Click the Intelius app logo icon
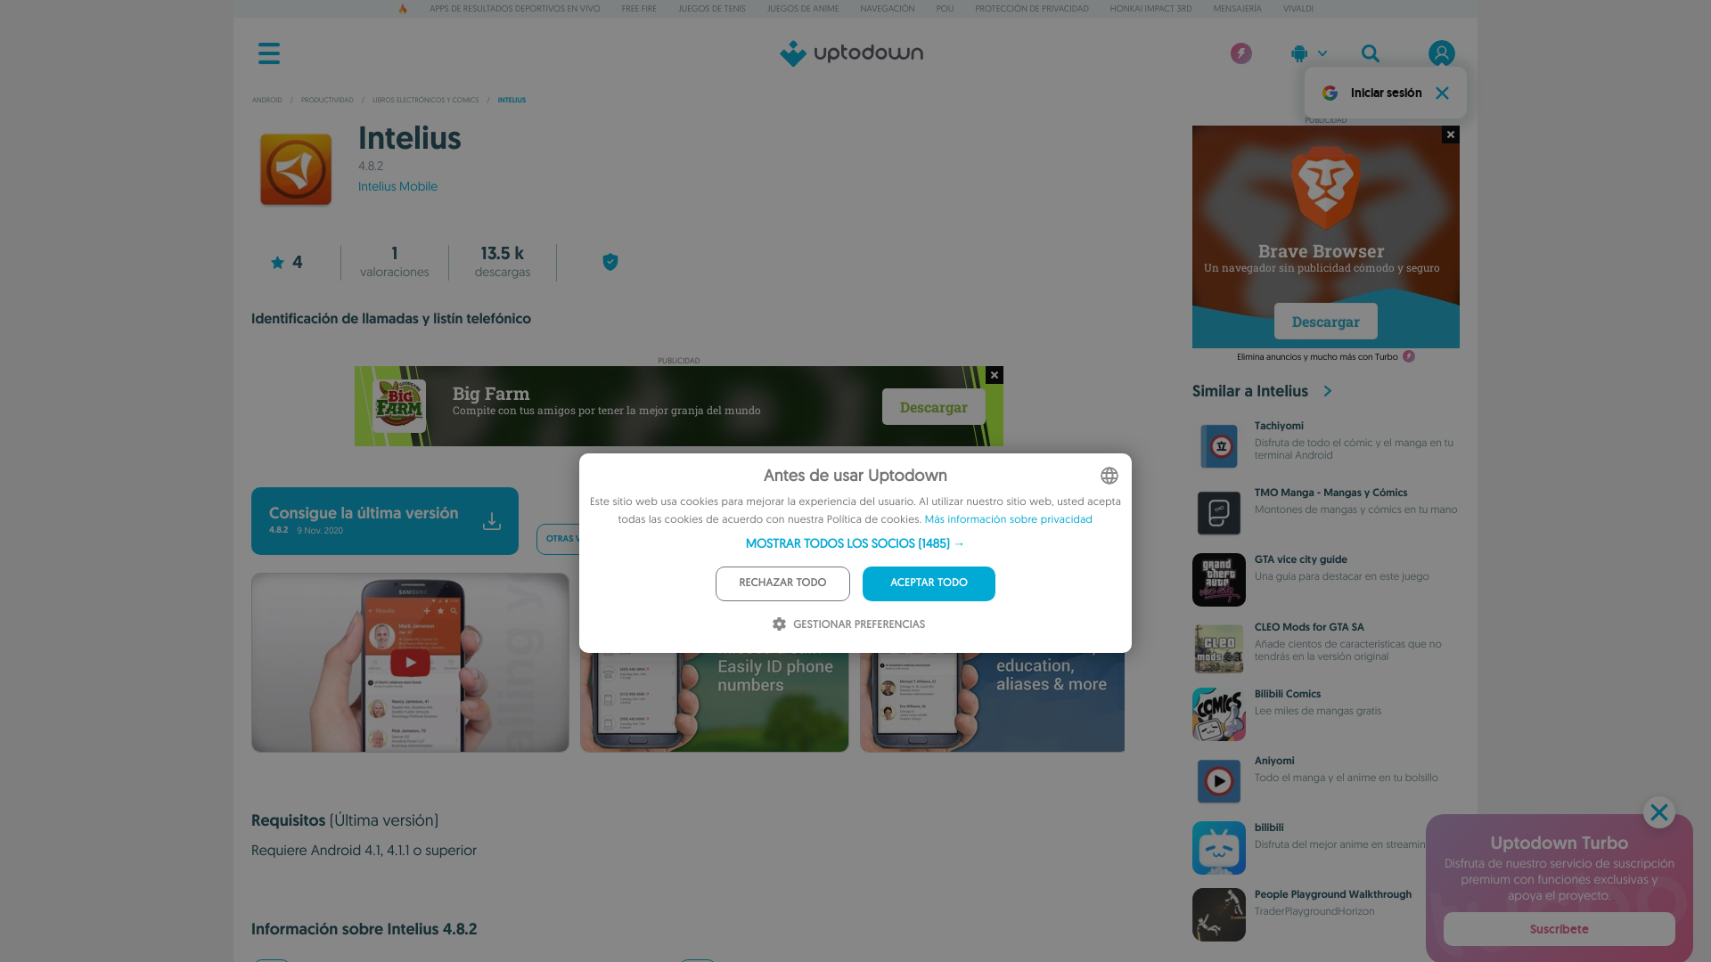 295,168
